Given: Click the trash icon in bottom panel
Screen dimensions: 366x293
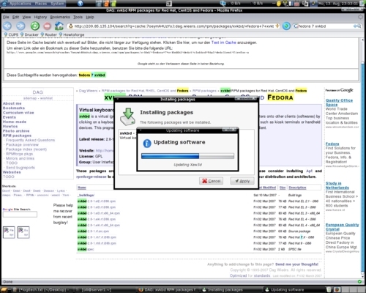Looking at the screenshot, I should tap(329, 289).
